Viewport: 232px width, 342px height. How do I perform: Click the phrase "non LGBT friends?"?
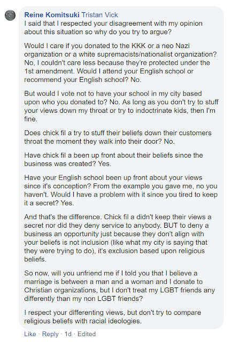pyautogui.click(x=120, y=298)
